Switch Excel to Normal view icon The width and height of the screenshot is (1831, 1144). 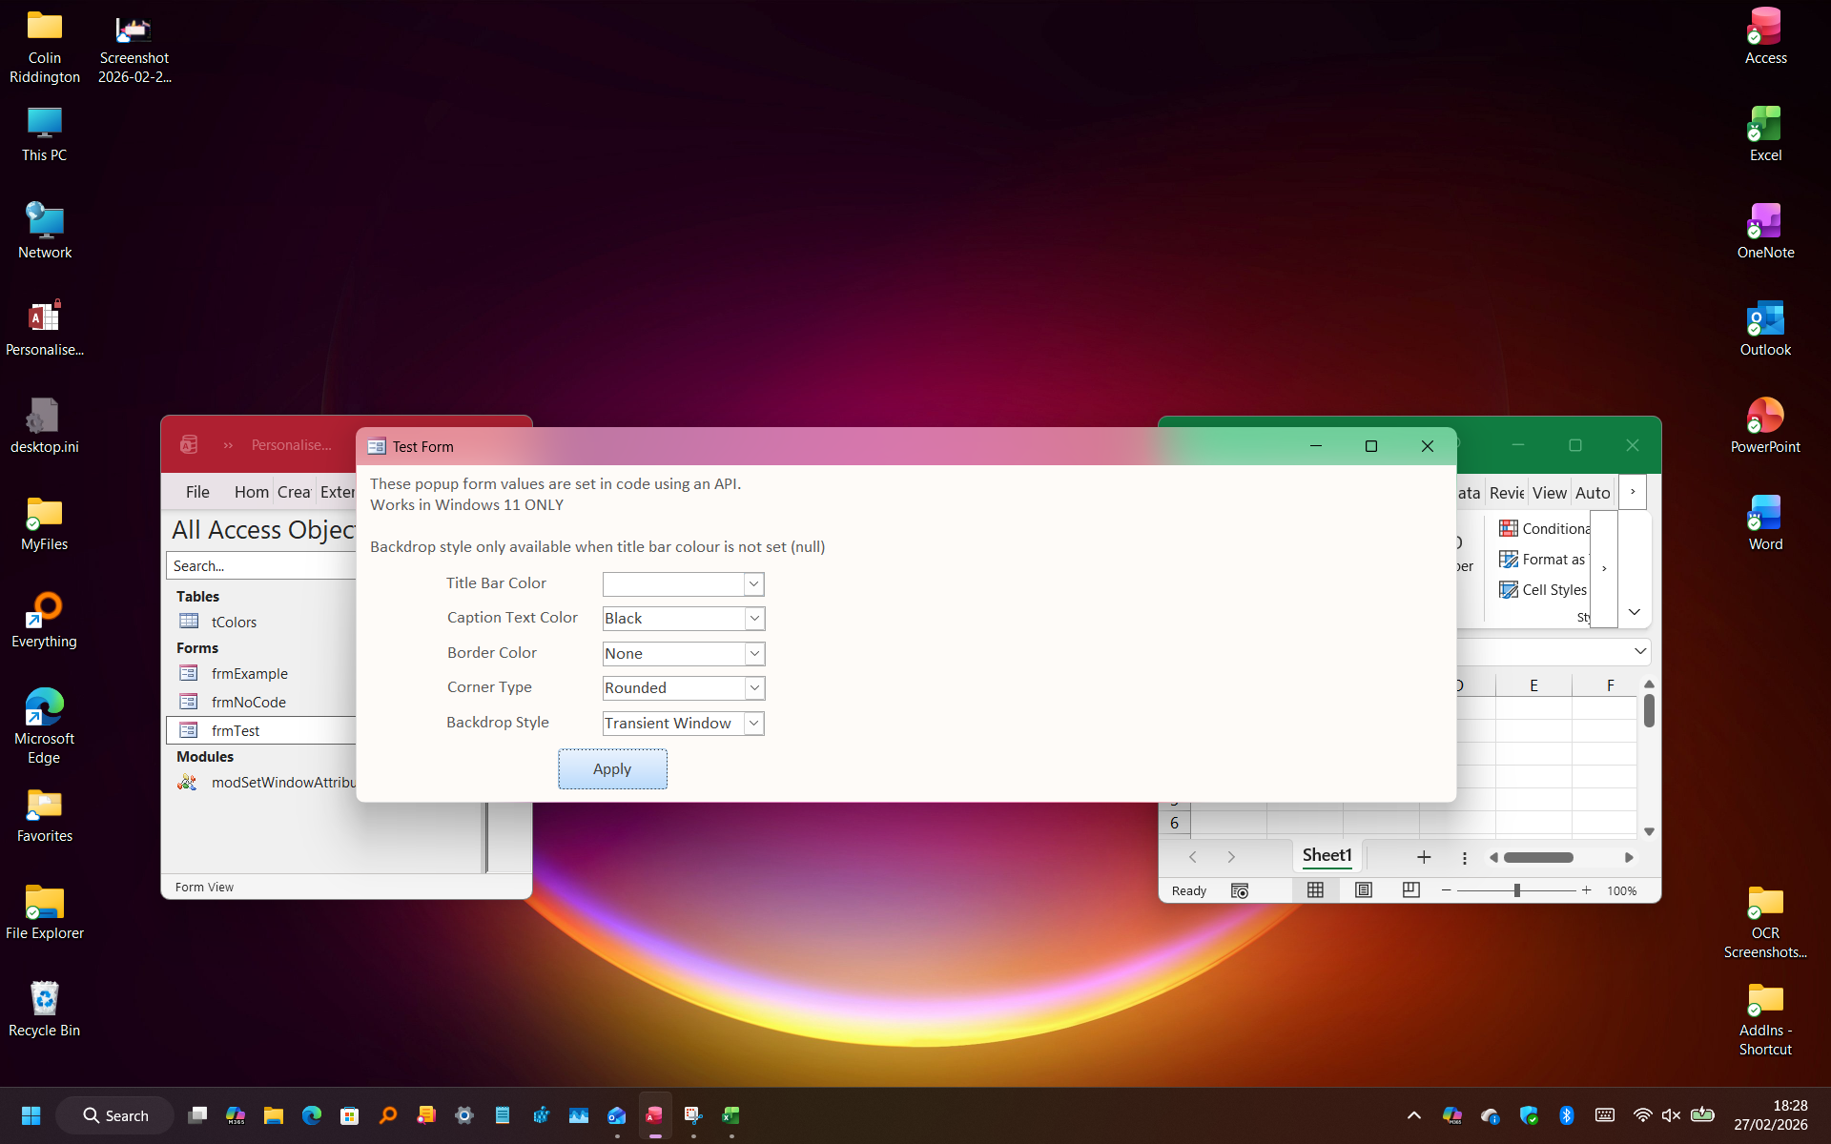[1315, 889]
